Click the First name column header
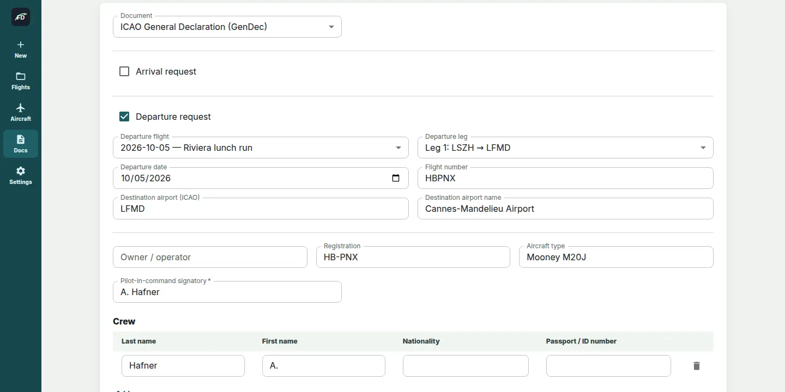This screenshot has width=785, height=392. coord(280,341)
